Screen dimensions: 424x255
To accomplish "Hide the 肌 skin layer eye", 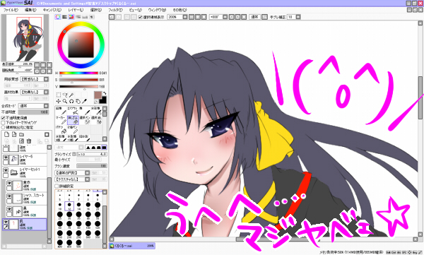I will pos(6,222).
